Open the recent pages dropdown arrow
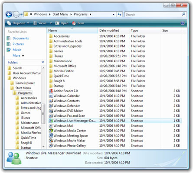 click(x=21, y=14)
